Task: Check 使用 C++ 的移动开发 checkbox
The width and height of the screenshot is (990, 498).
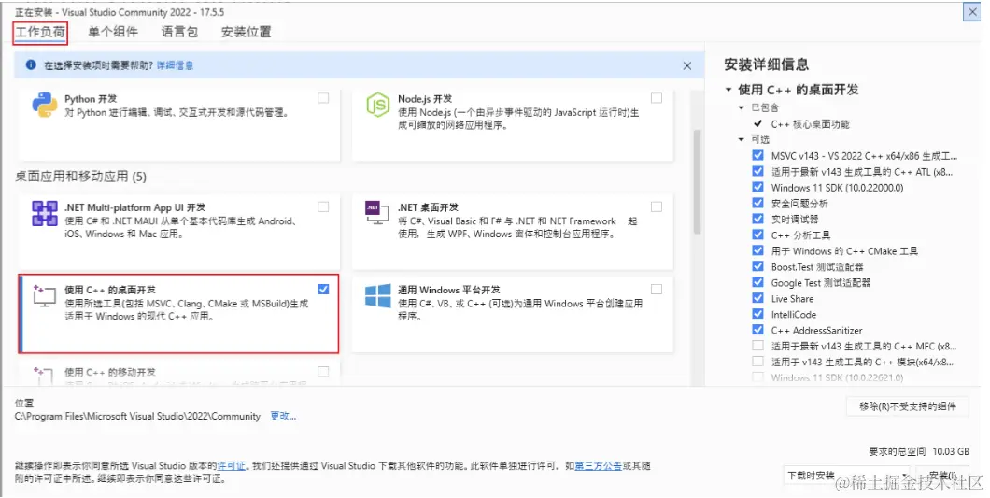Action: click(323, 372)
